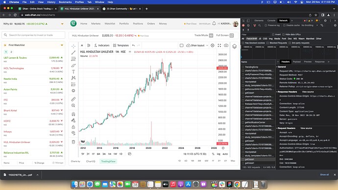Enable Disable cache checkbox
The image size is (338, 190).
pyautogui.click(x=284, y=25)
